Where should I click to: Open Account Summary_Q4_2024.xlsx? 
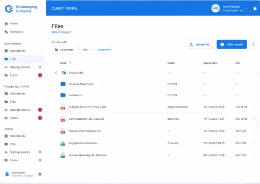88,155
